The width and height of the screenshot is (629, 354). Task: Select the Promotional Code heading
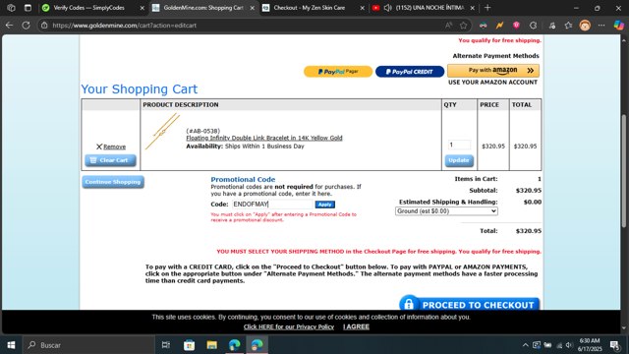[243, 179]
